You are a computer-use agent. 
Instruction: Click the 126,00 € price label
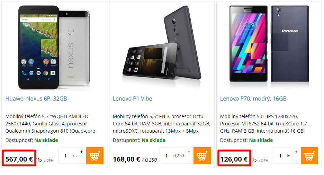point(234,159)
